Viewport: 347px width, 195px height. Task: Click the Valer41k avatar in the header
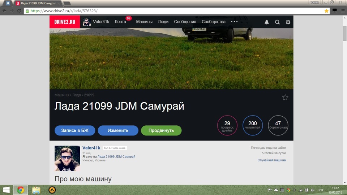click(87, 22)
